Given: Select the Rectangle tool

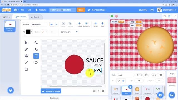Looking at the screenshot, I should coord(26,69).
